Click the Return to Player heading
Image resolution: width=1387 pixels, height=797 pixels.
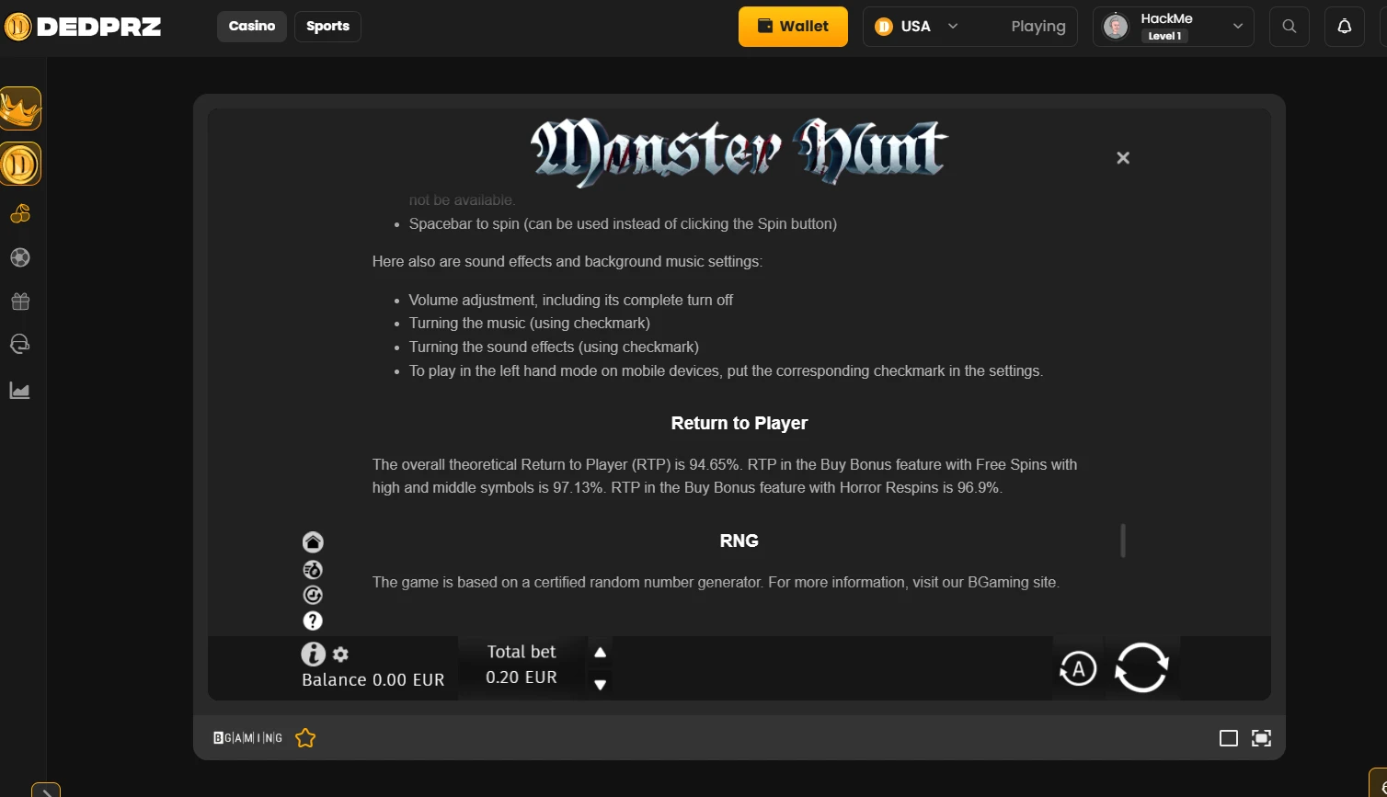pos(739,423)
